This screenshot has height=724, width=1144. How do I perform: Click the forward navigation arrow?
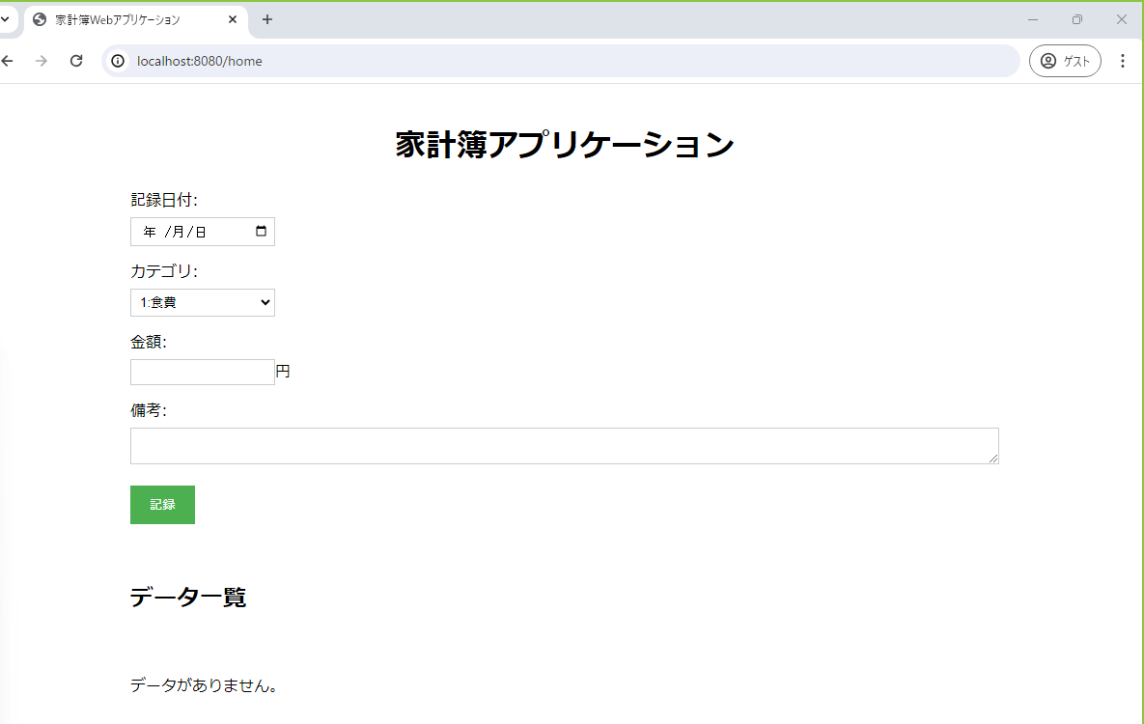coord(42,60)
